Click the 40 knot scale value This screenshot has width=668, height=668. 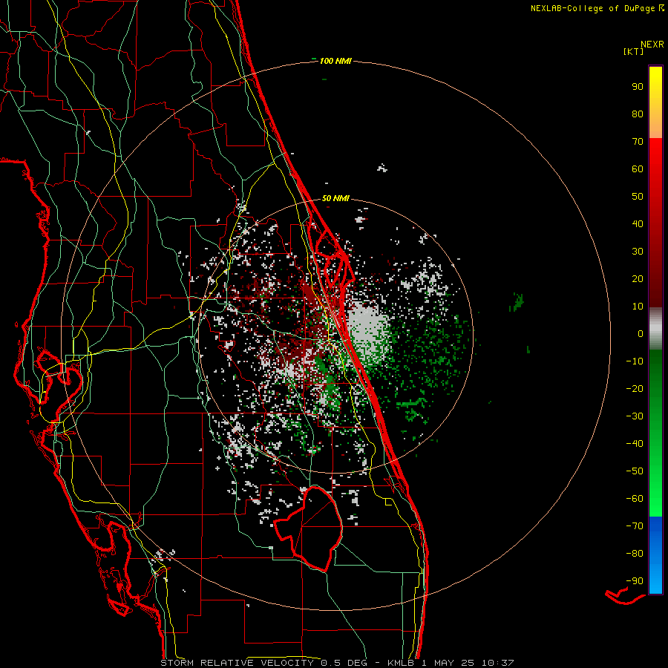click(638, 223)
